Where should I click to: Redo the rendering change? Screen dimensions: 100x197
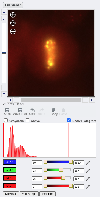pos(41,112)
